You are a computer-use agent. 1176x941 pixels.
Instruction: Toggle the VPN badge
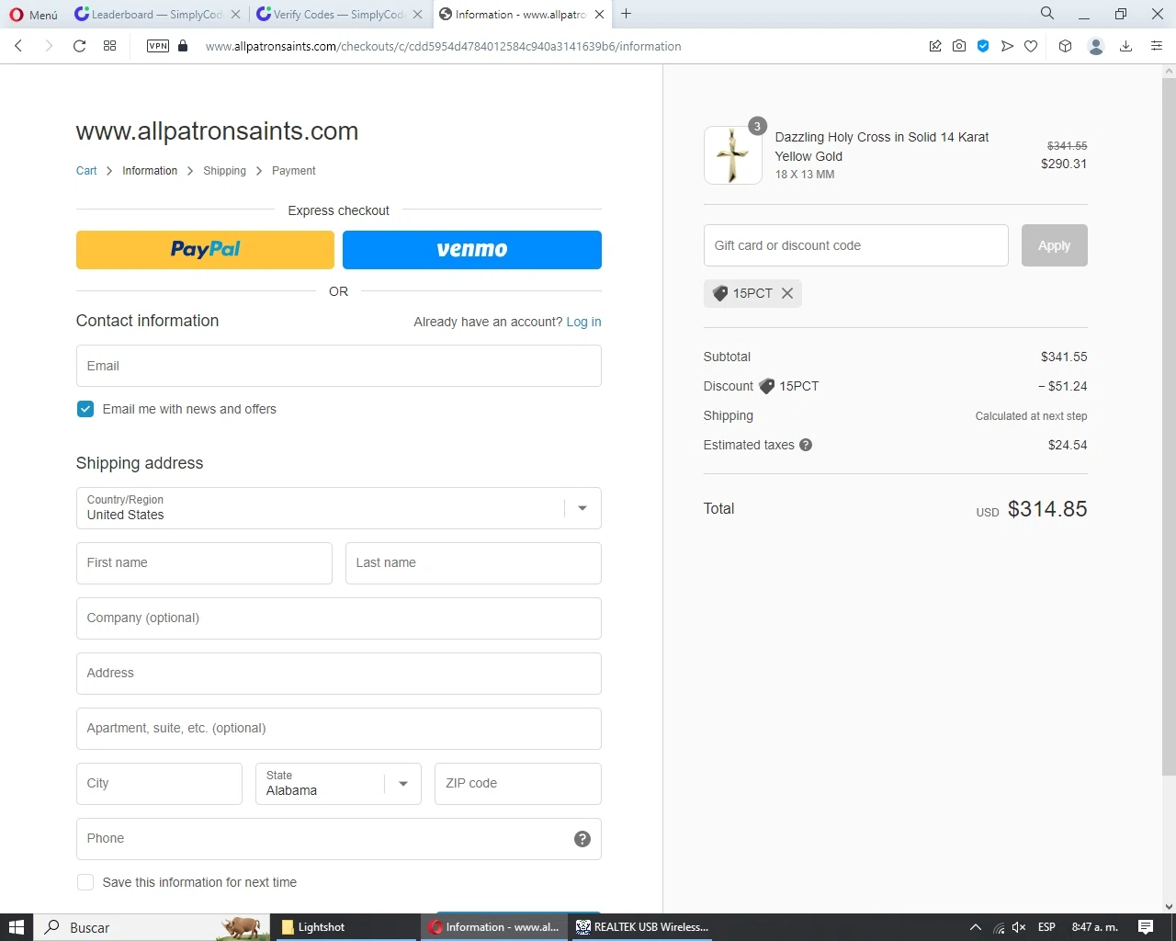click(x=158, y=46)
